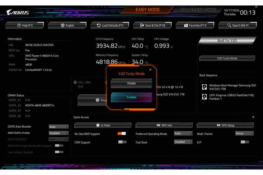
Task: Click the X3D Turbo Mode side button
Action: coord(227,58)
